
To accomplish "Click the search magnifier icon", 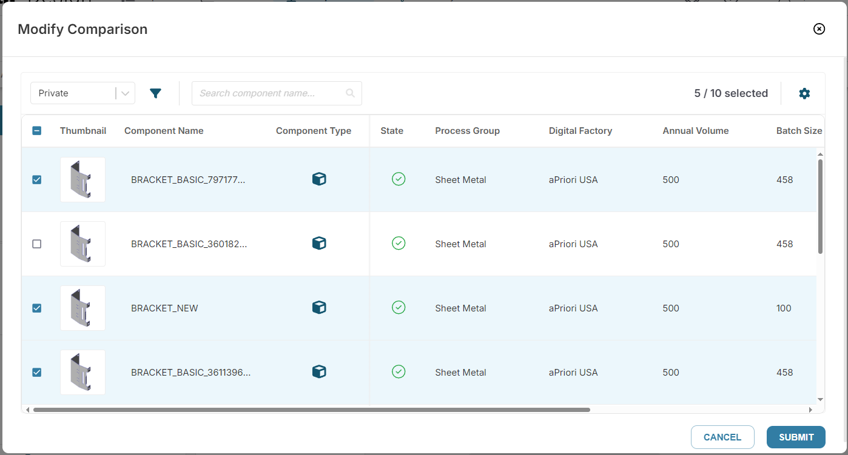I will click(350, 93).
